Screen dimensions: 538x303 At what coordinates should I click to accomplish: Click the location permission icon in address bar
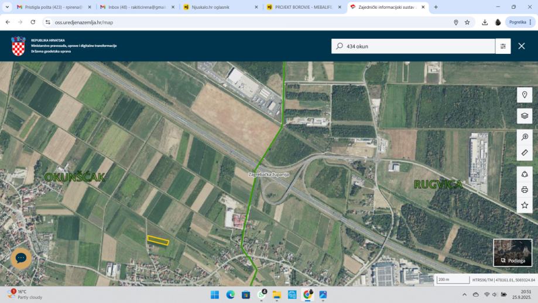point(455,22)
